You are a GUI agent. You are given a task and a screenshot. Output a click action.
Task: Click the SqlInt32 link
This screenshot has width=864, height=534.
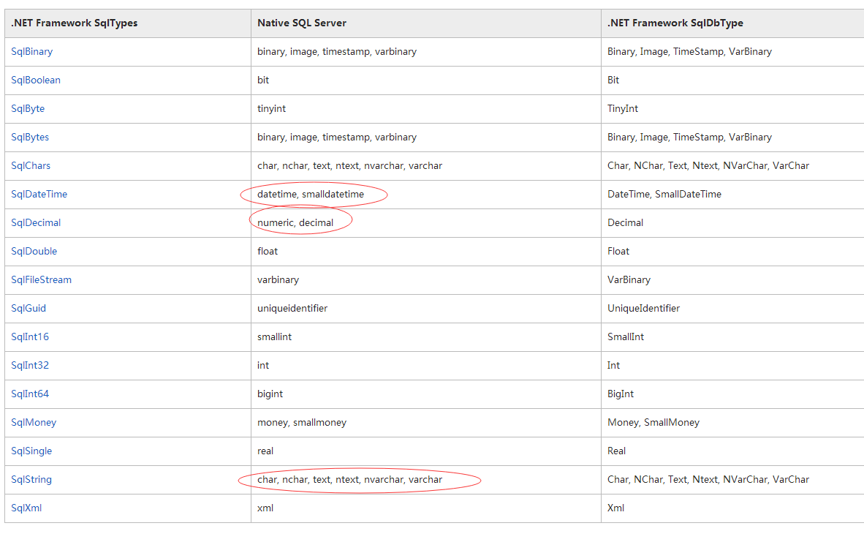pos(30,365)
